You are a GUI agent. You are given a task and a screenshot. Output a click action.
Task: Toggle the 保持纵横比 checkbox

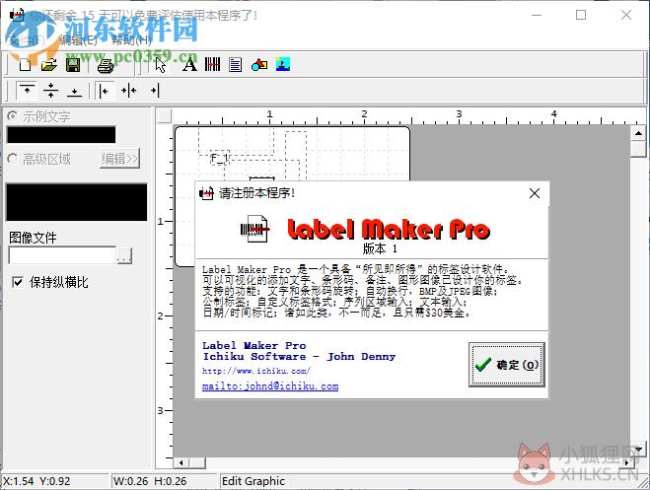point(18,283)
